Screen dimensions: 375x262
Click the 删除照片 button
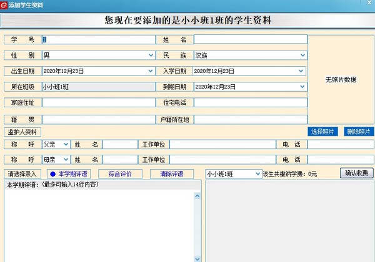point(359,132)
